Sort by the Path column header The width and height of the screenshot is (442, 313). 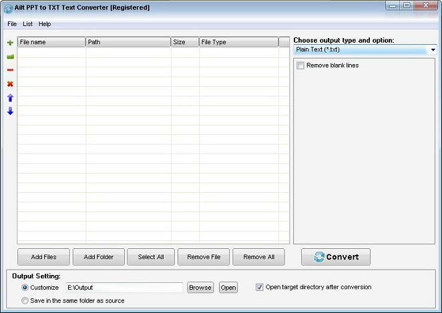coord(128,42)
